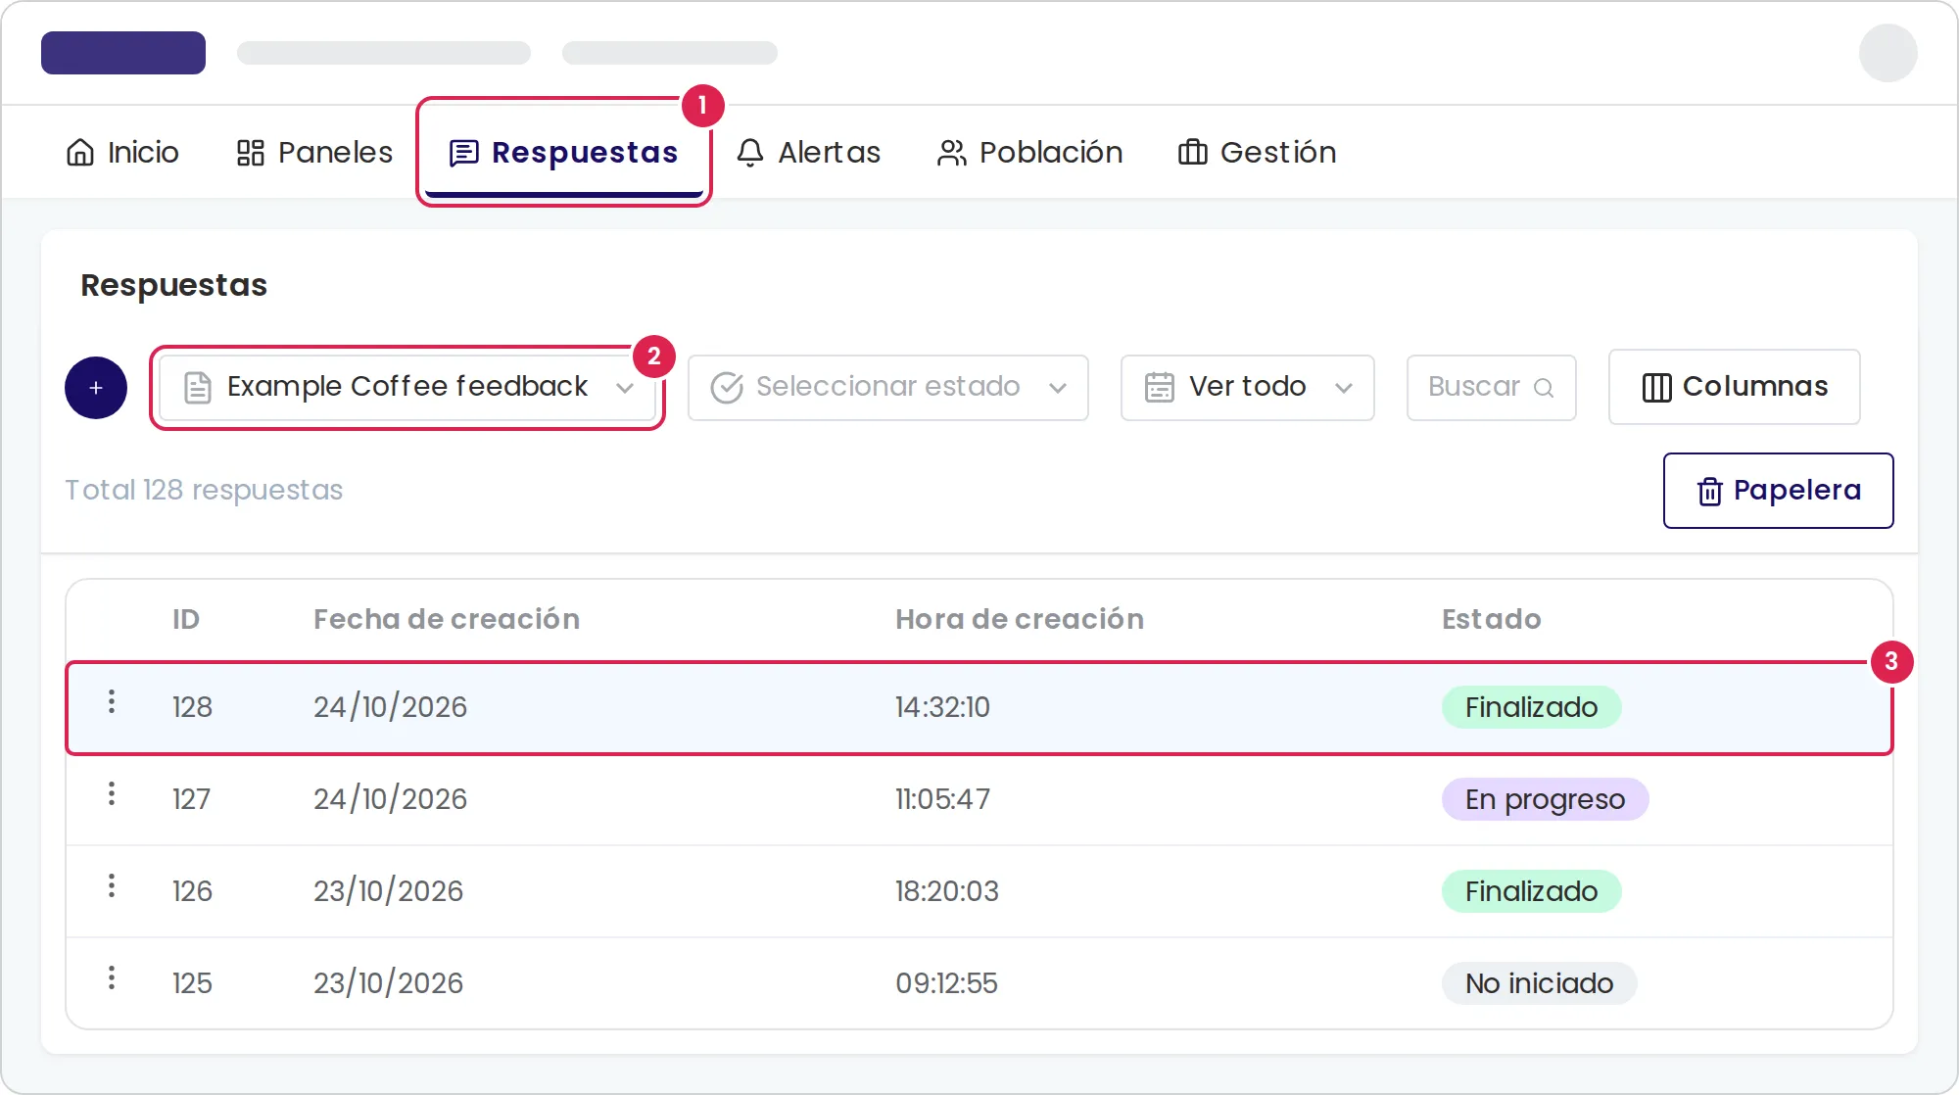Click the round plus add button
Screen dimensions: 1959x1095
[96, 388]
